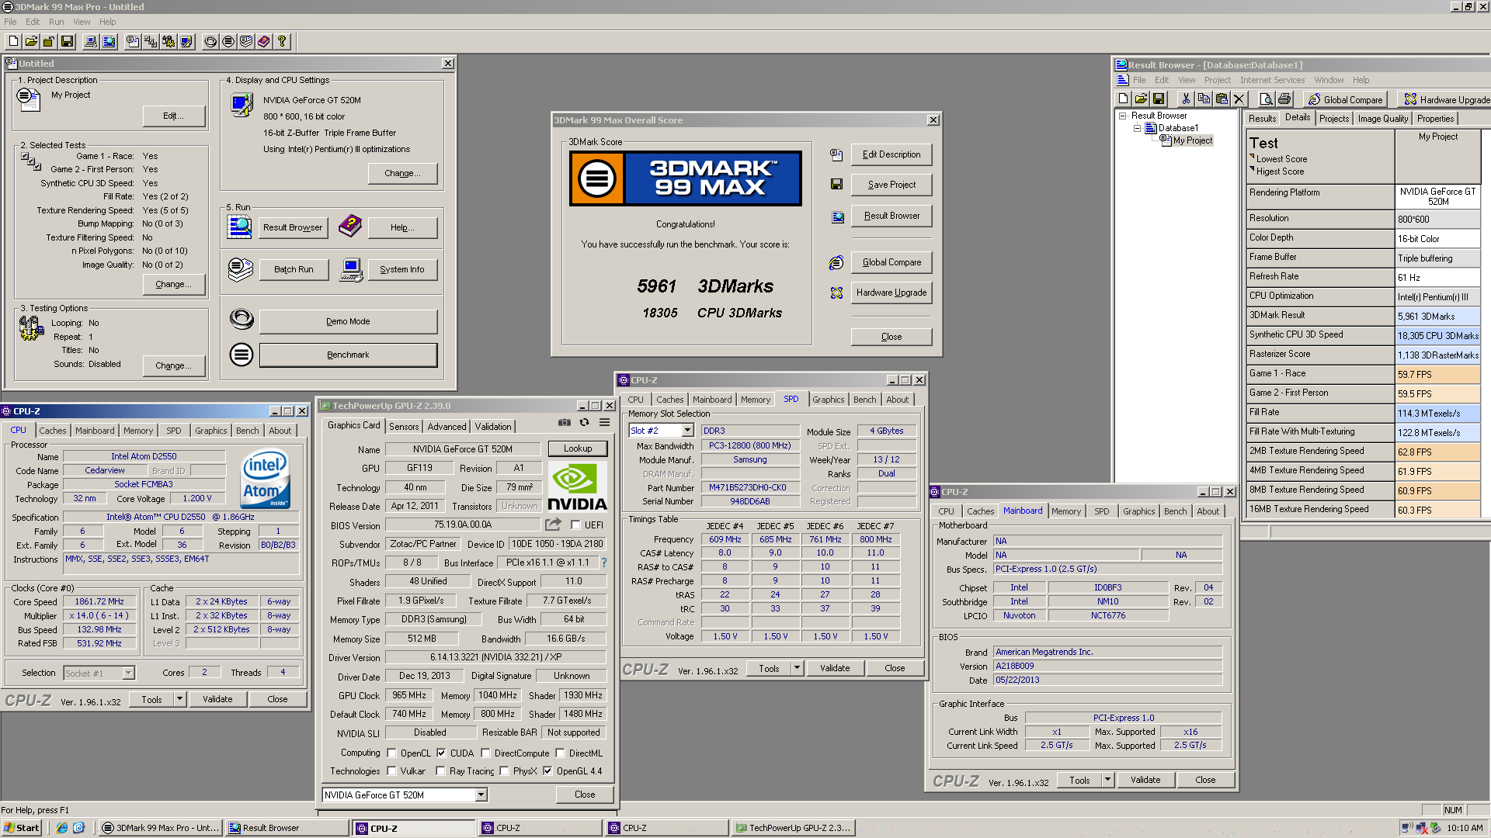The height and width of the screenshot is (838, 1491).
Task: Click the New project icon in 3DMark toolbar
Action: tap(14, 42)
